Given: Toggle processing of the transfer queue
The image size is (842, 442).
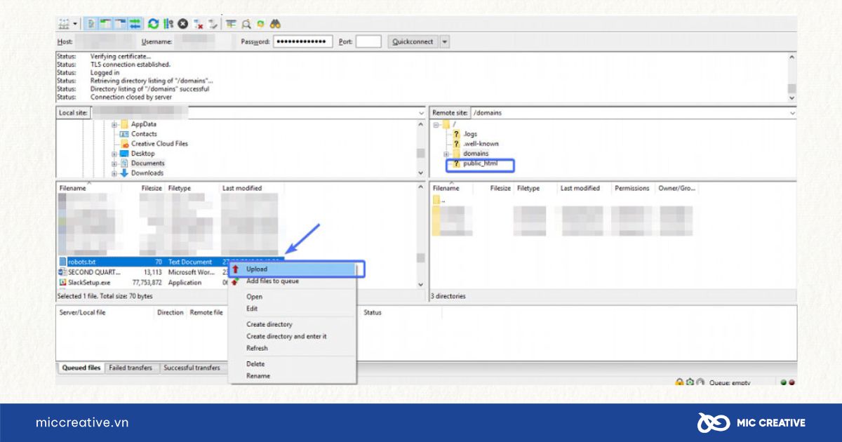Looking at the screenshot, I should coord(168,24).
